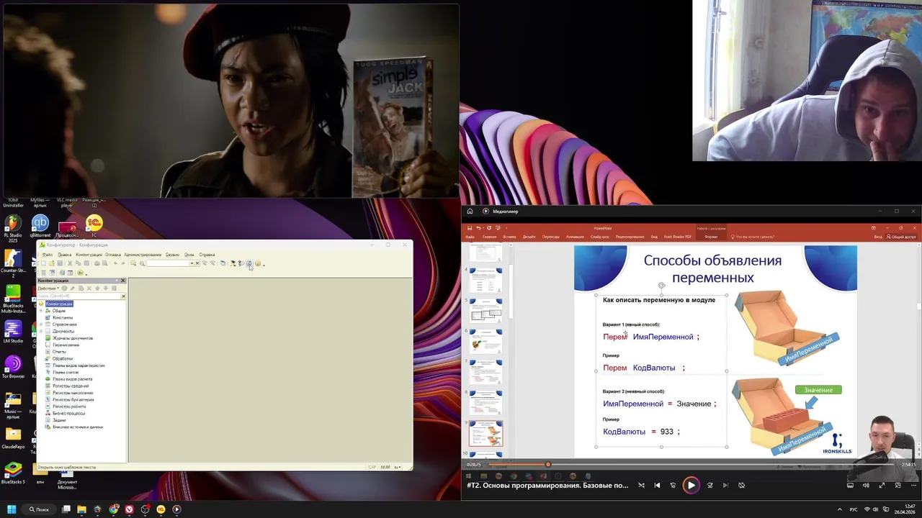Select "Журналы документов" in configuration tree
The image size is (922, 518).
73,338
